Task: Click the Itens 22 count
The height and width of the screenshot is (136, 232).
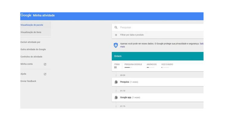Action: 117,66
